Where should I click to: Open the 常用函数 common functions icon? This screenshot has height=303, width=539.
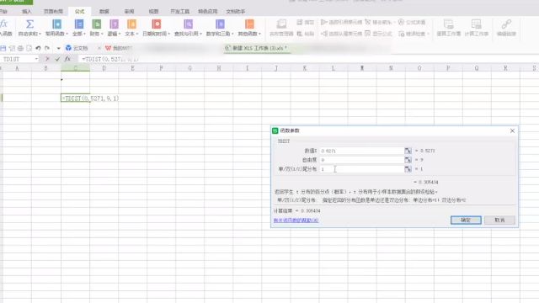pyautogui.click(x=56, y=24)
